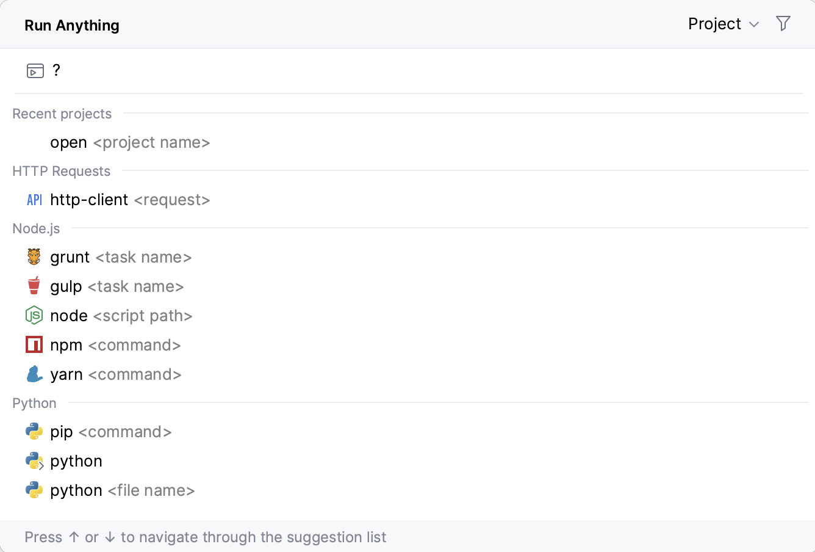Viewport: 815px width, 552px height.
Task: Select the open <project name> suggestion
Action: (x=130, y=142)
